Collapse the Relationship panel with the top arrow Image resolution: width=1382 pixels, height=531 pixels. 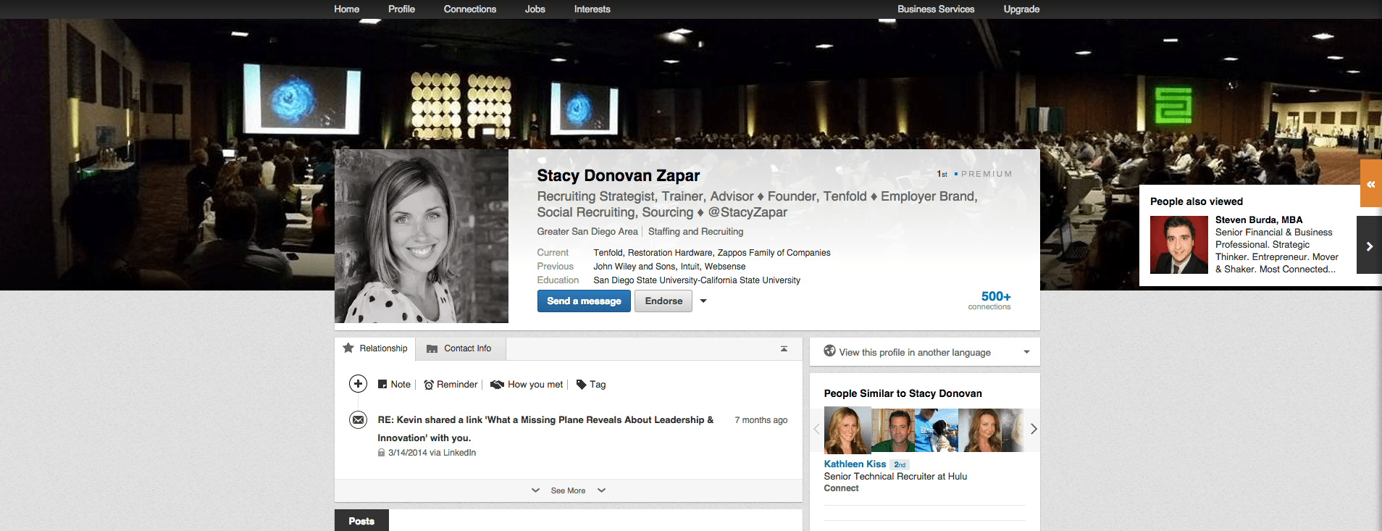tap(784, 349)
